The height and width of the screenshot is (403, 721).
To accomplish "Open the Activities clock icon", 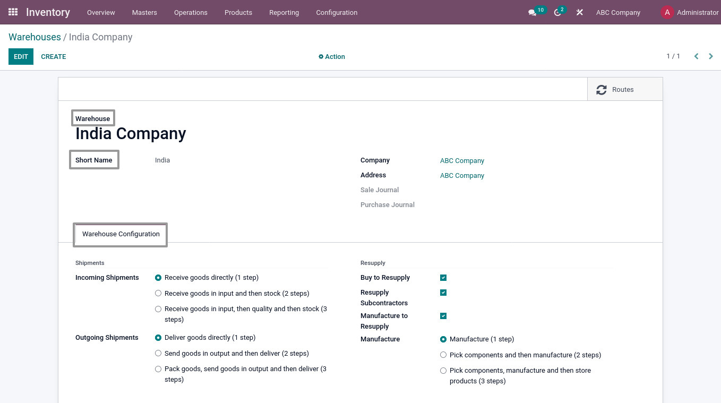I will 556,13.
